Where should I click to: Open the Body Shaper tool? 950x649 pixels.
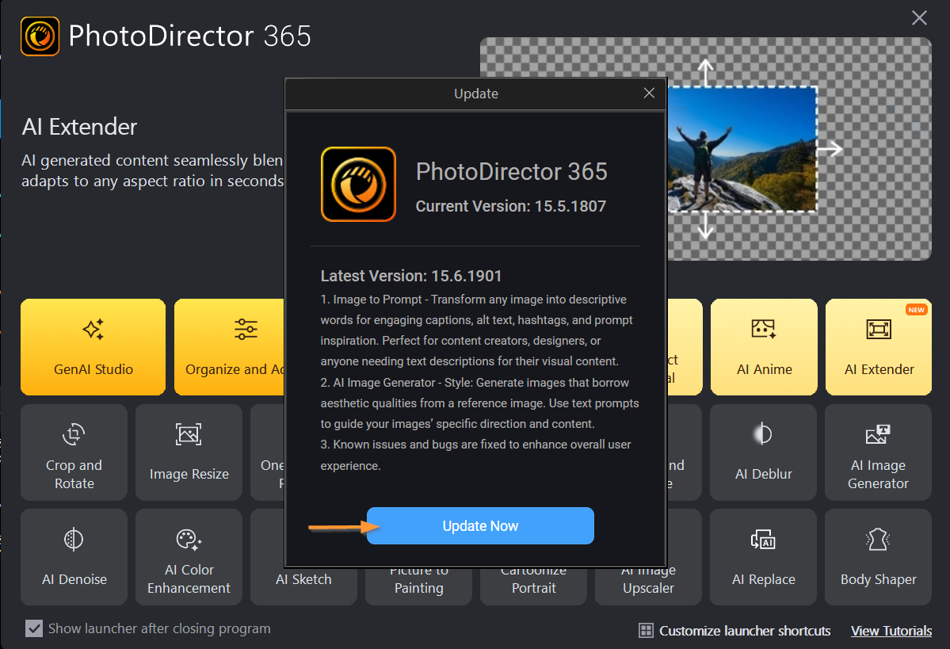(x=878, y=557)
